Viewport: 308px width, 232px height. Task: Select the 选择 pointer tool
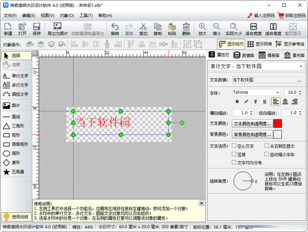[16, 55]
